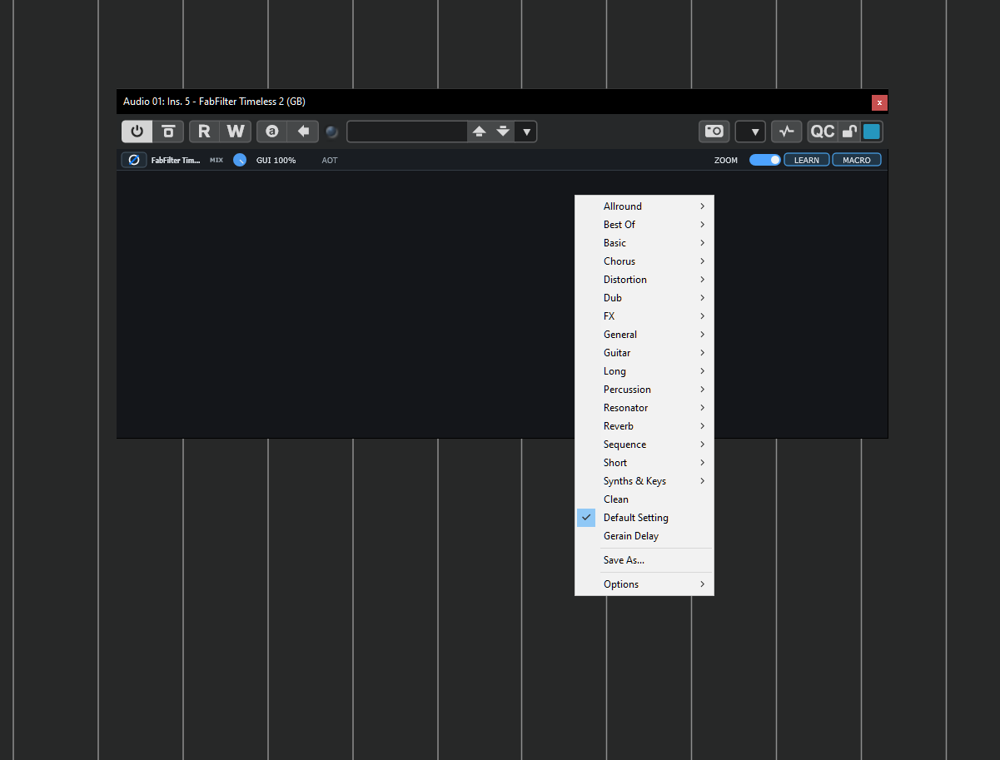Screen dimensions: 1000x760
Task: Open the Resonator preset submenu
Action: tap(644, 408)
